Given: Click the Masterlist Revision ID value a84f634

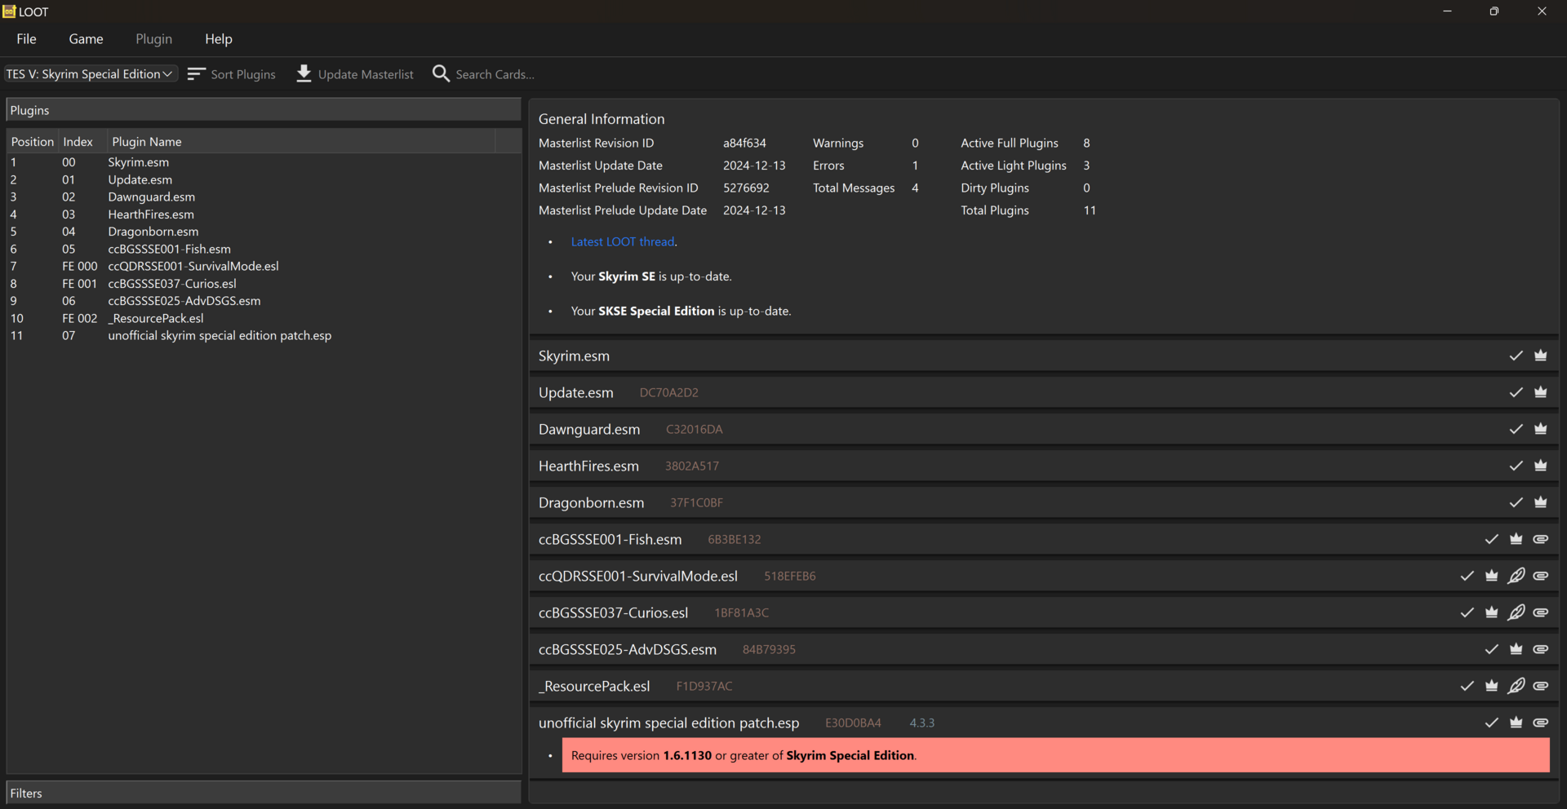Looking at the screenshot, I should 744,144.
